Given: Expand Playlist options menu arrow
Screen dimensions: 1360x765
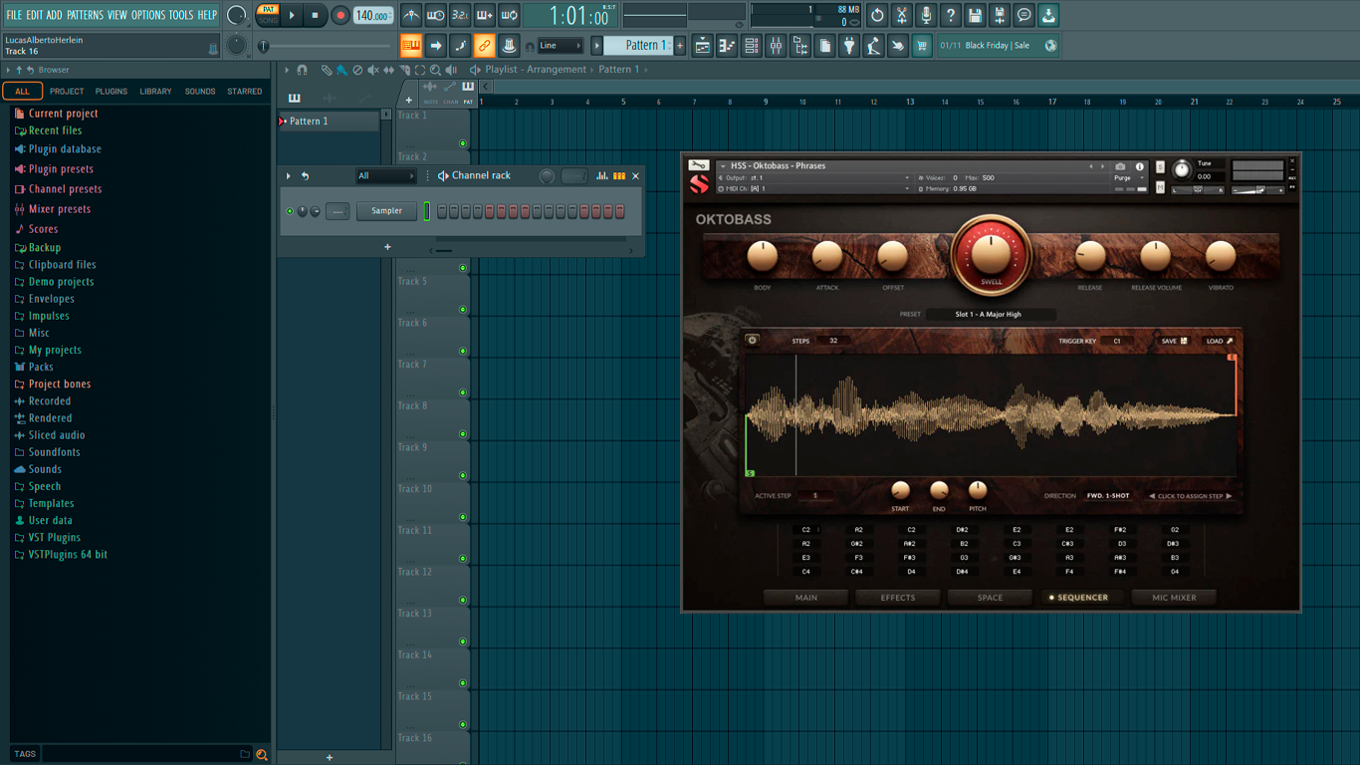Looking at the screenshot, I should pyautogui.click(x=287, y=70).
